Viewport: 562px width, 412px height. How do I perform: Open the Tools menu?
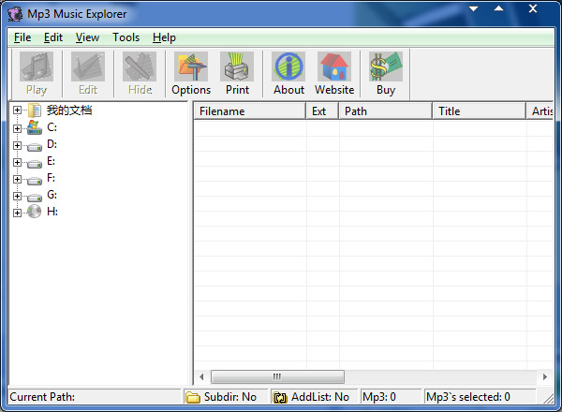(x=126, y=37)
